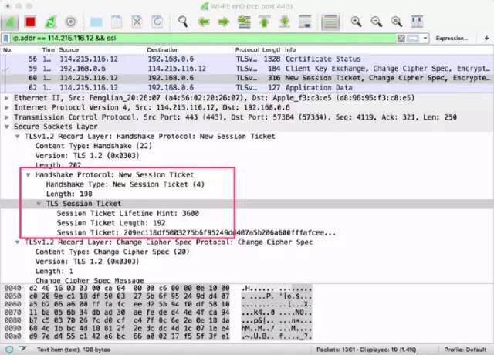Screen dimensions: 494x355
Task: Click the filter bookmark icon
Action: pos(5,38)
